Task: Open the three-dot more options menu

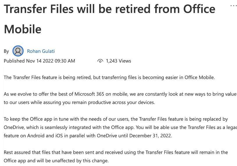Action: [x=233, y=6]
